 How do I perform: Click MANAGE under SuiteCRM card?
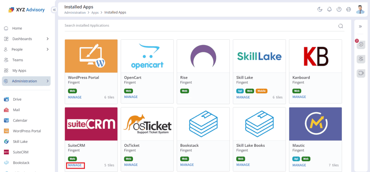click(x=75, y=165)
